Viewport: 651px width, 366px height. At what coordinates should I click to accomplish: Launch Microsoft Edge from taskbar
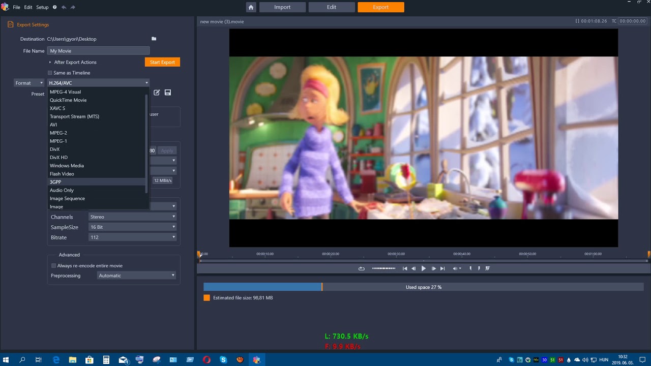coord(56,360)
